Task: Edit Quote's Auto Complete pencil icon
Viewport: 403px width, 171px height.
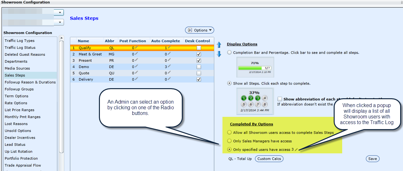Action: tap(169, 73)
